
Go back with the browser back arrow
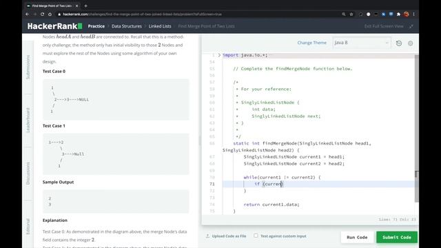pos(28,14)
